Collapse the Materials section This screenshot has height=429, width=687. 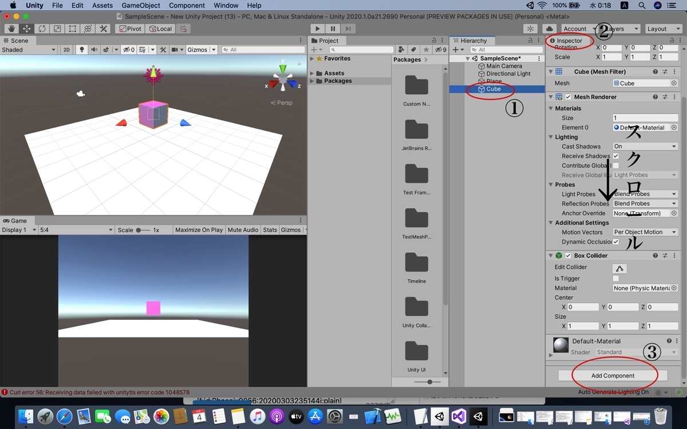click(x=551, y=108)
